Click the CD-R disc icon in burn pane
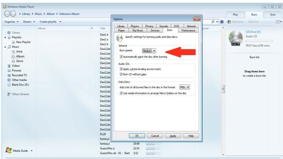283x159 pixels. point(236,38)
